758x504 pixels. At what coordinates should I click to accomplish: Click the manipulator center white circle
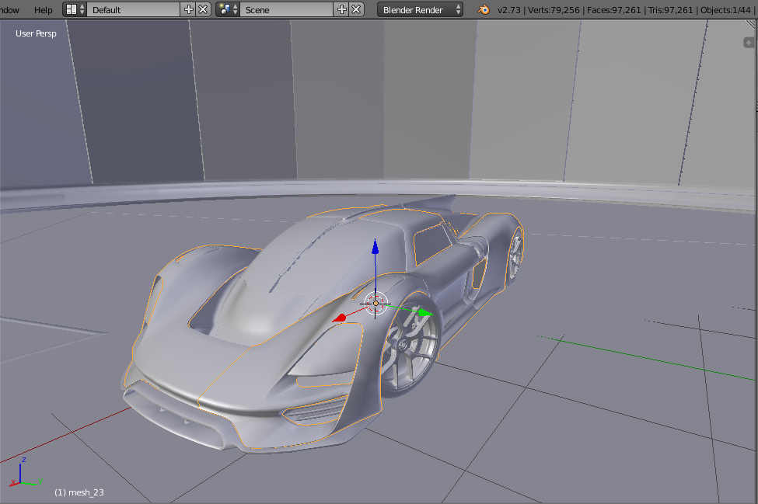(x=376, y=303)
